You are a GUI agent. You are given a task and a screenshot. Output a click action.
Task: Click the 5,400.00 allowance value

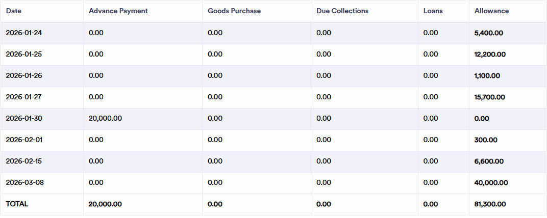[x=489, y=33]
